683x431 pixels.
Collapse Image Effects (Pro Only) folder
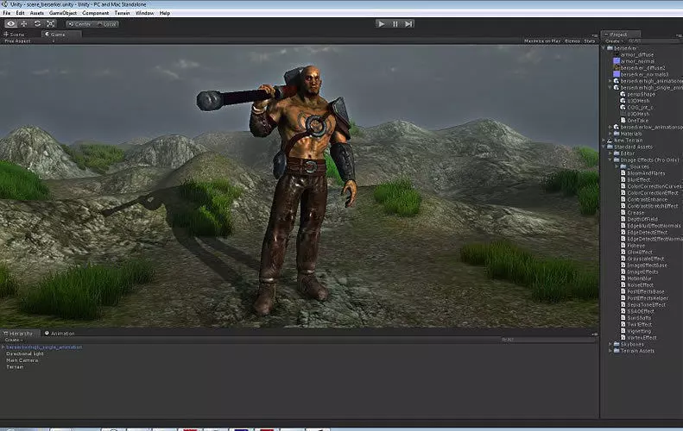[x=610, y=159]
